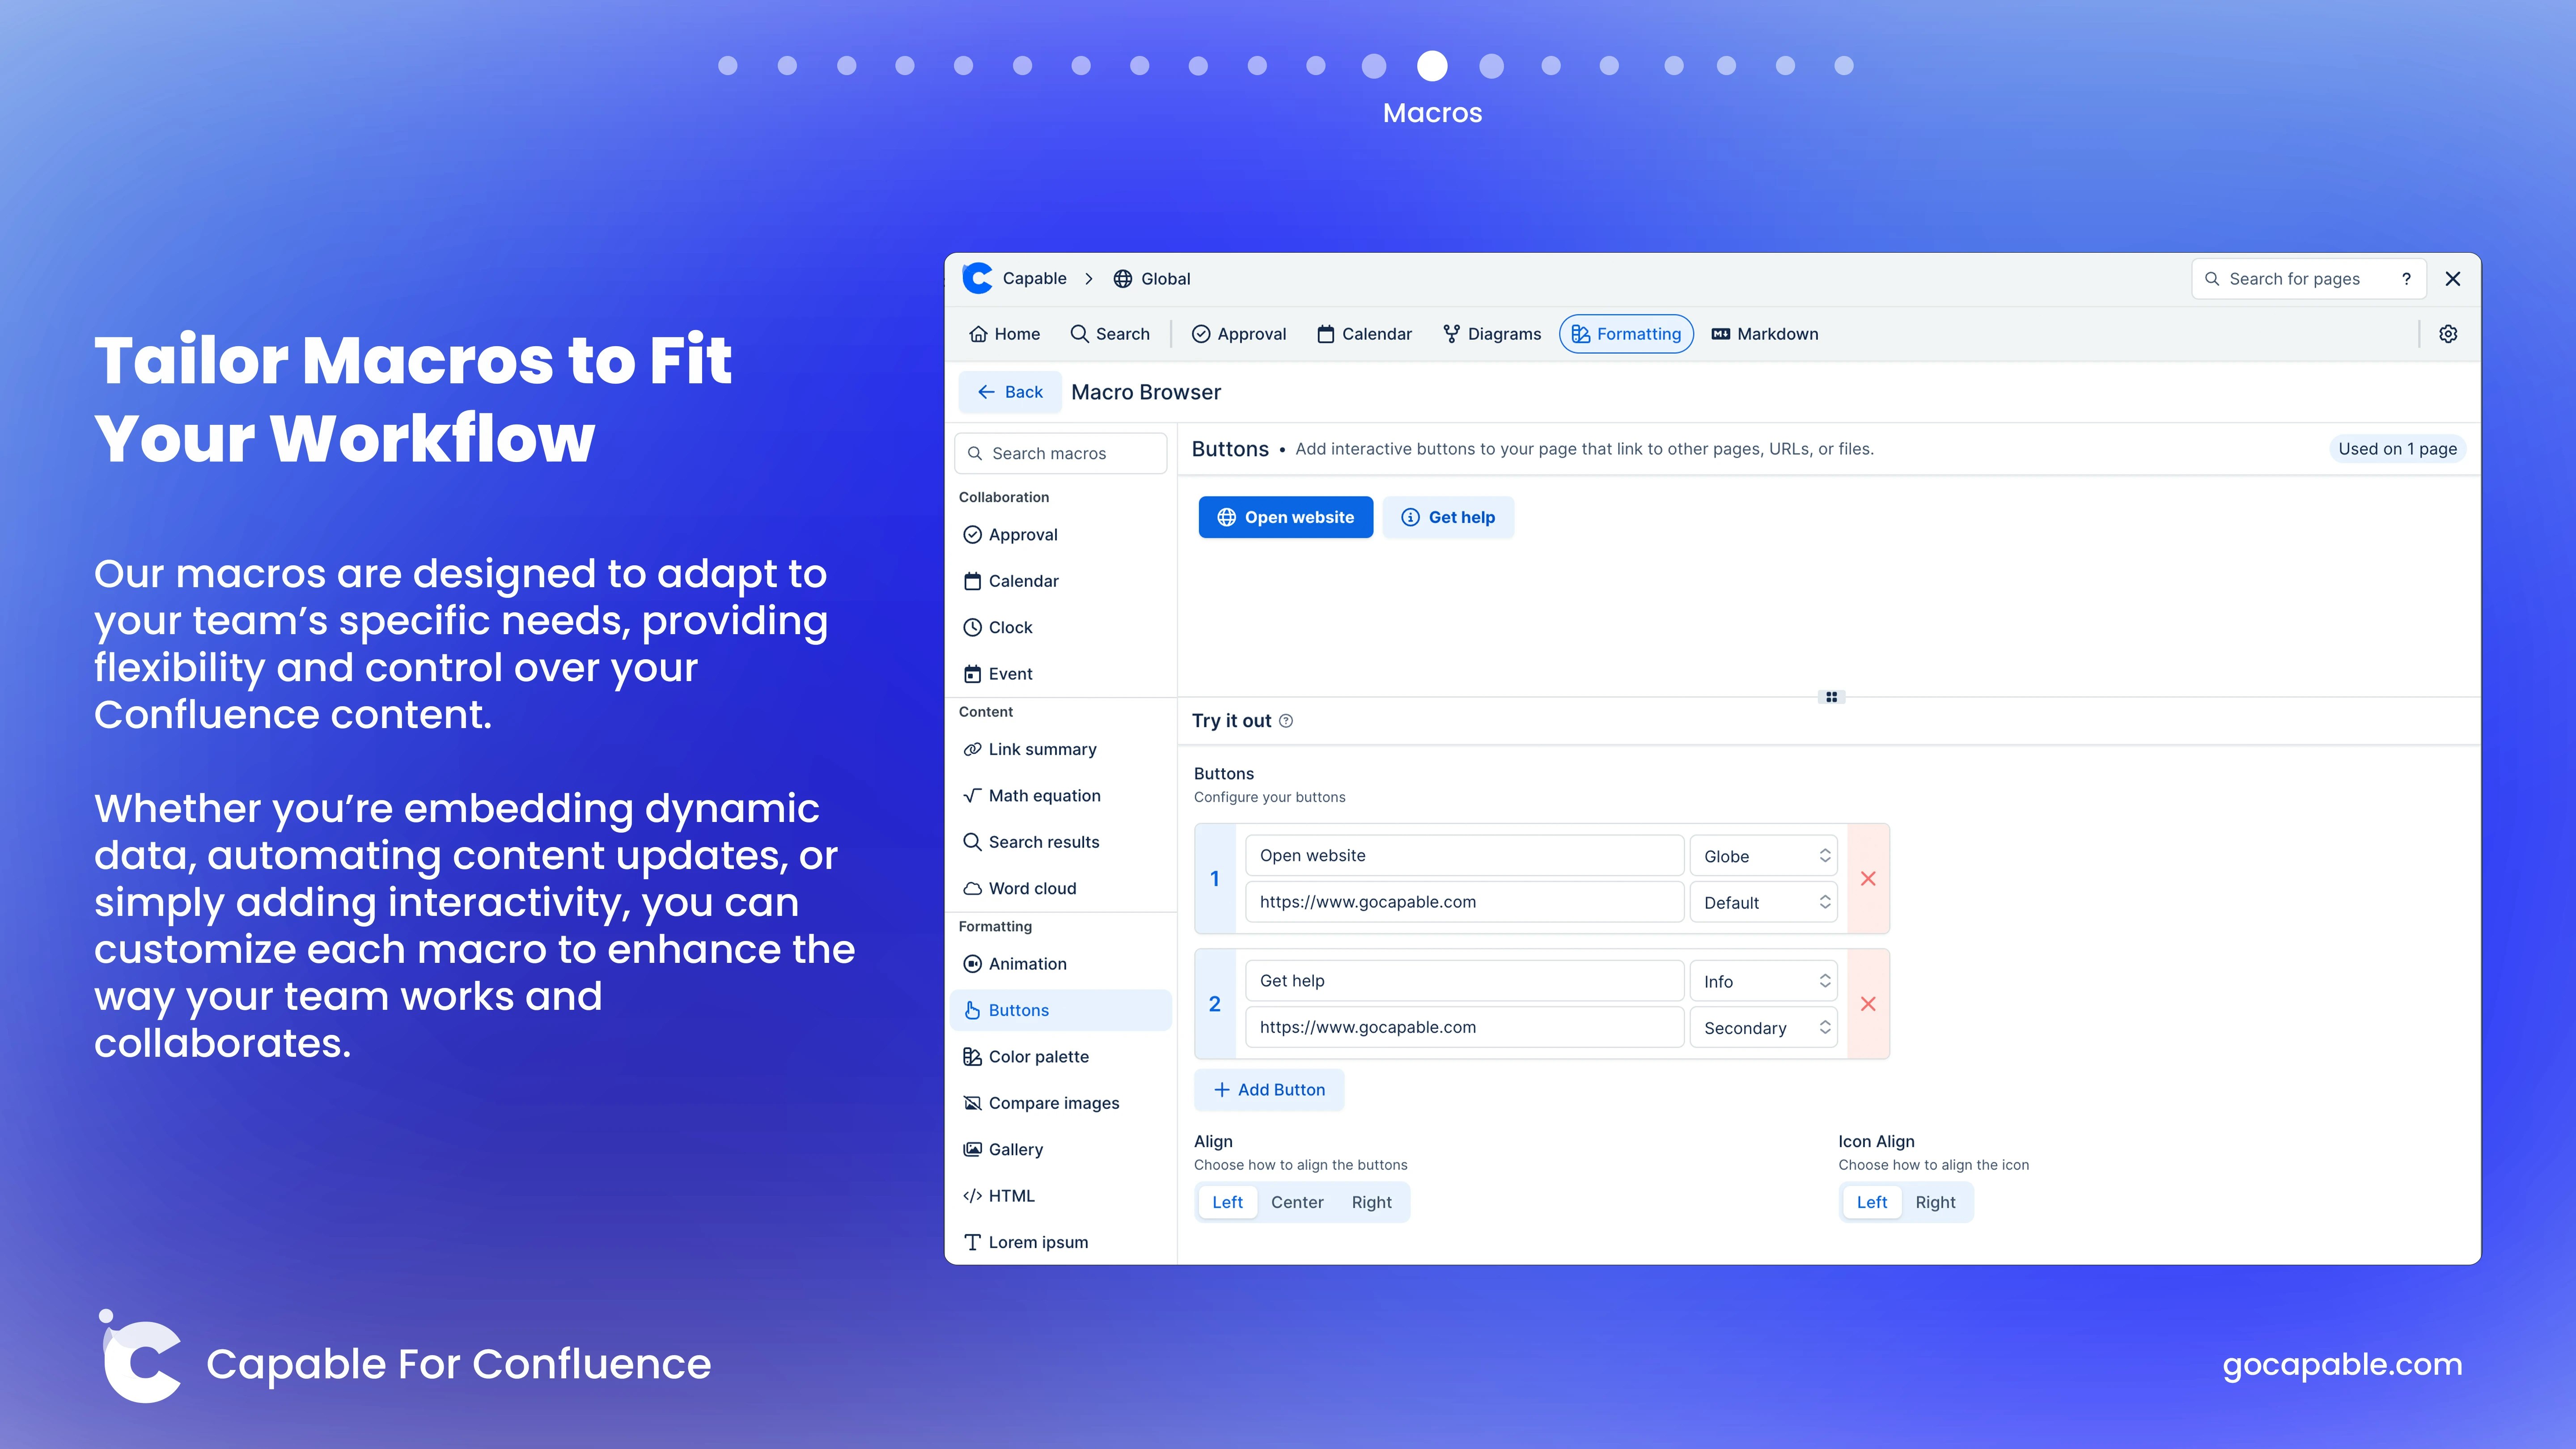Open Globe icon dropdown for button 1

point(1764,856)
